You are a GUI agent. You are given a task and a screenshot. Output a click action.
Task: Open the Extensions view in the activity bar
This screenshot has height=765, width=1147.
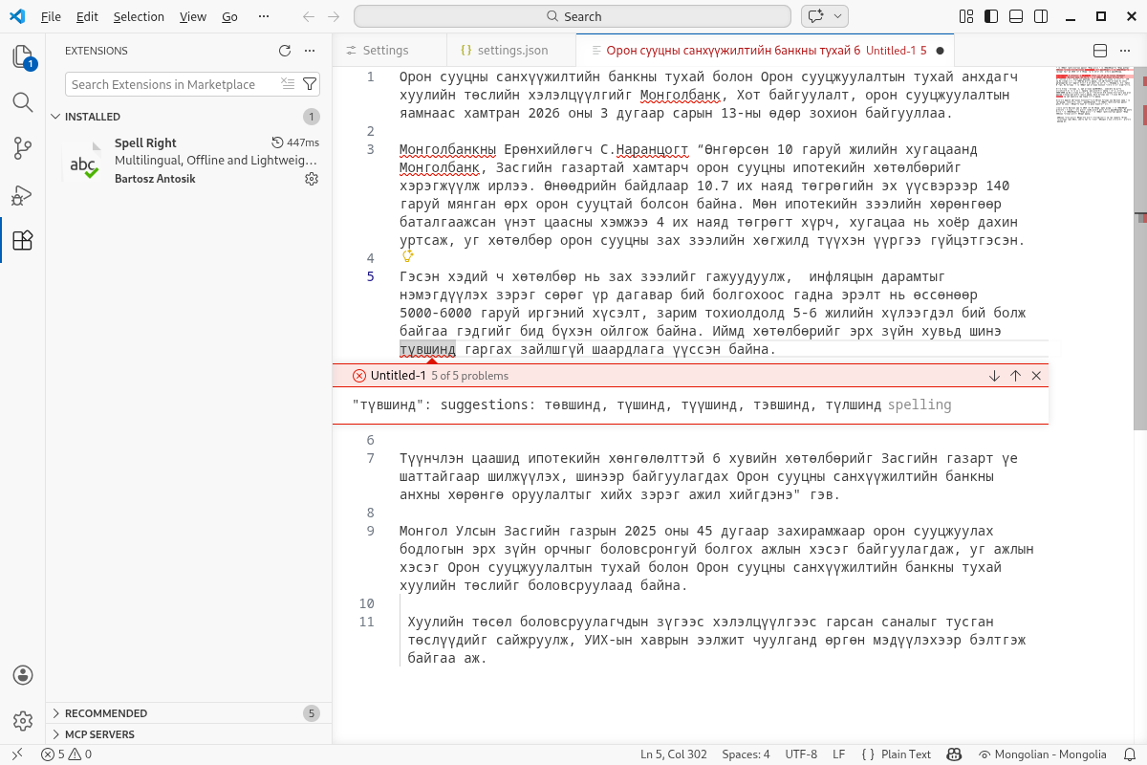(22, 240)
